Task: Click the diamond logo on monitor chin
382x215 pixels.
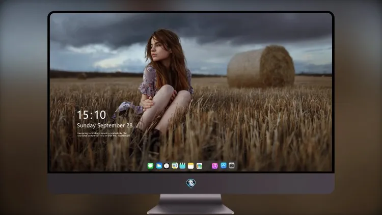Action: (x=191, y=183)
